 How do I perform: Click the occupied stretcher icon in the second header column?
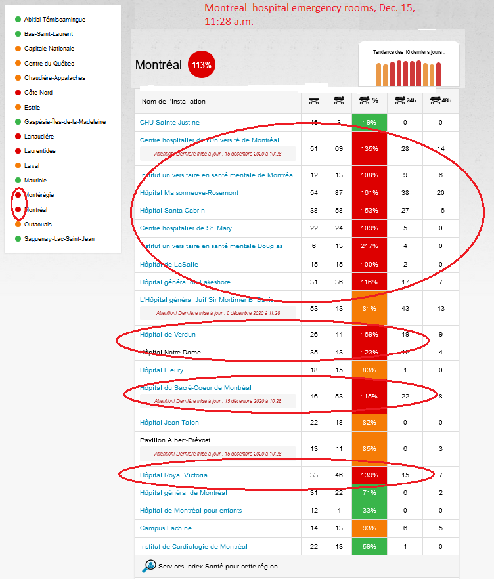pos(339,100)
